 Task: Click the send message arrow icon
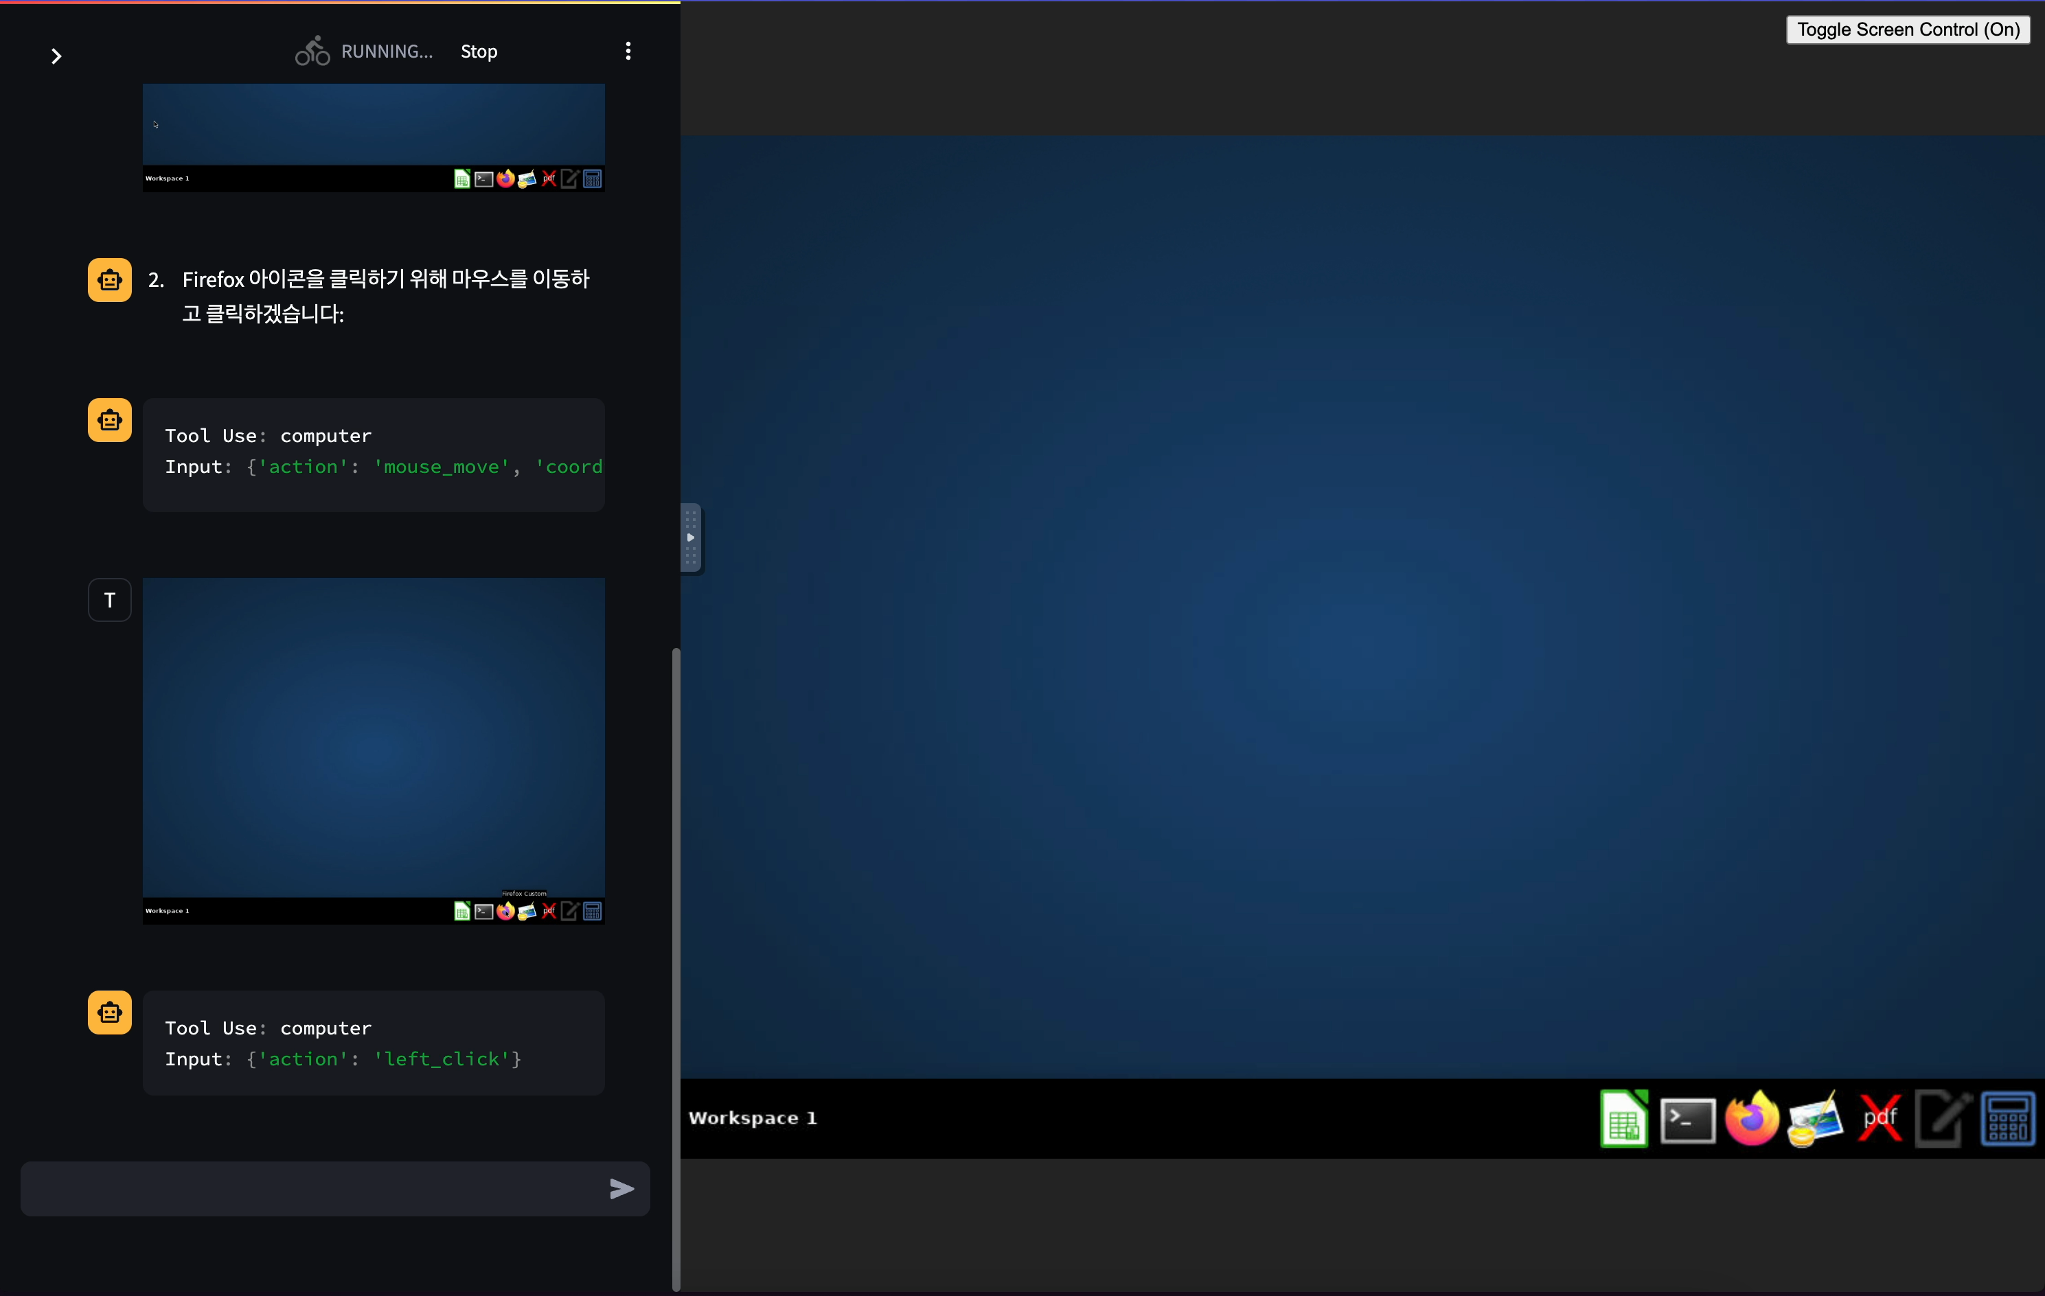(621, 1189)
